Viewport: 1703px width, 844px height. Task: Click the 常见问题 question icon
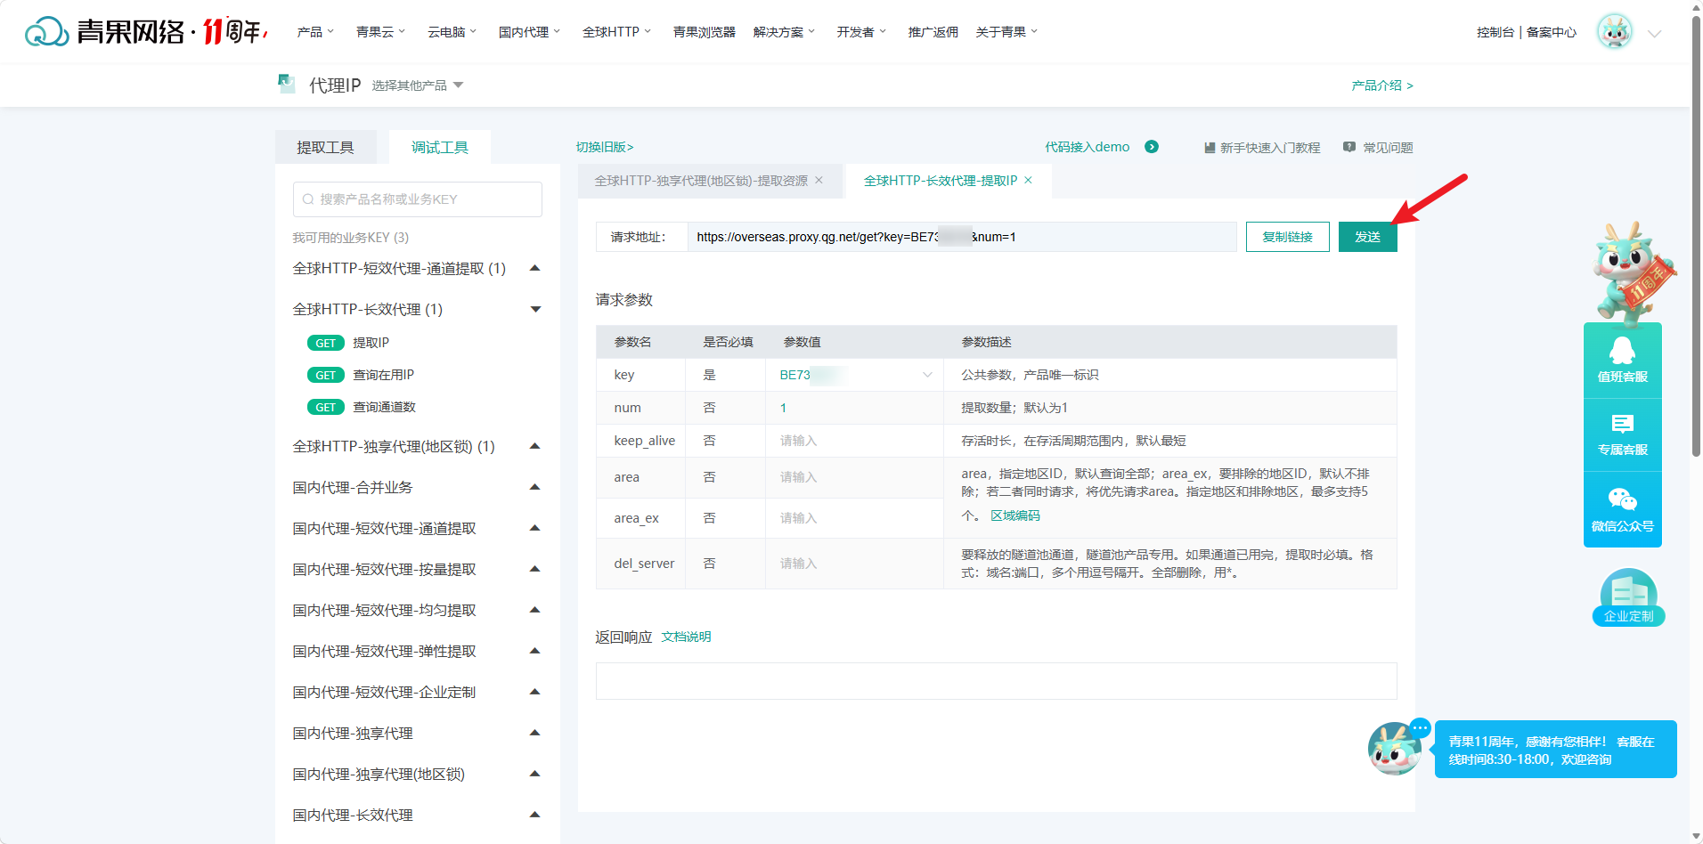pos(1349,147)
